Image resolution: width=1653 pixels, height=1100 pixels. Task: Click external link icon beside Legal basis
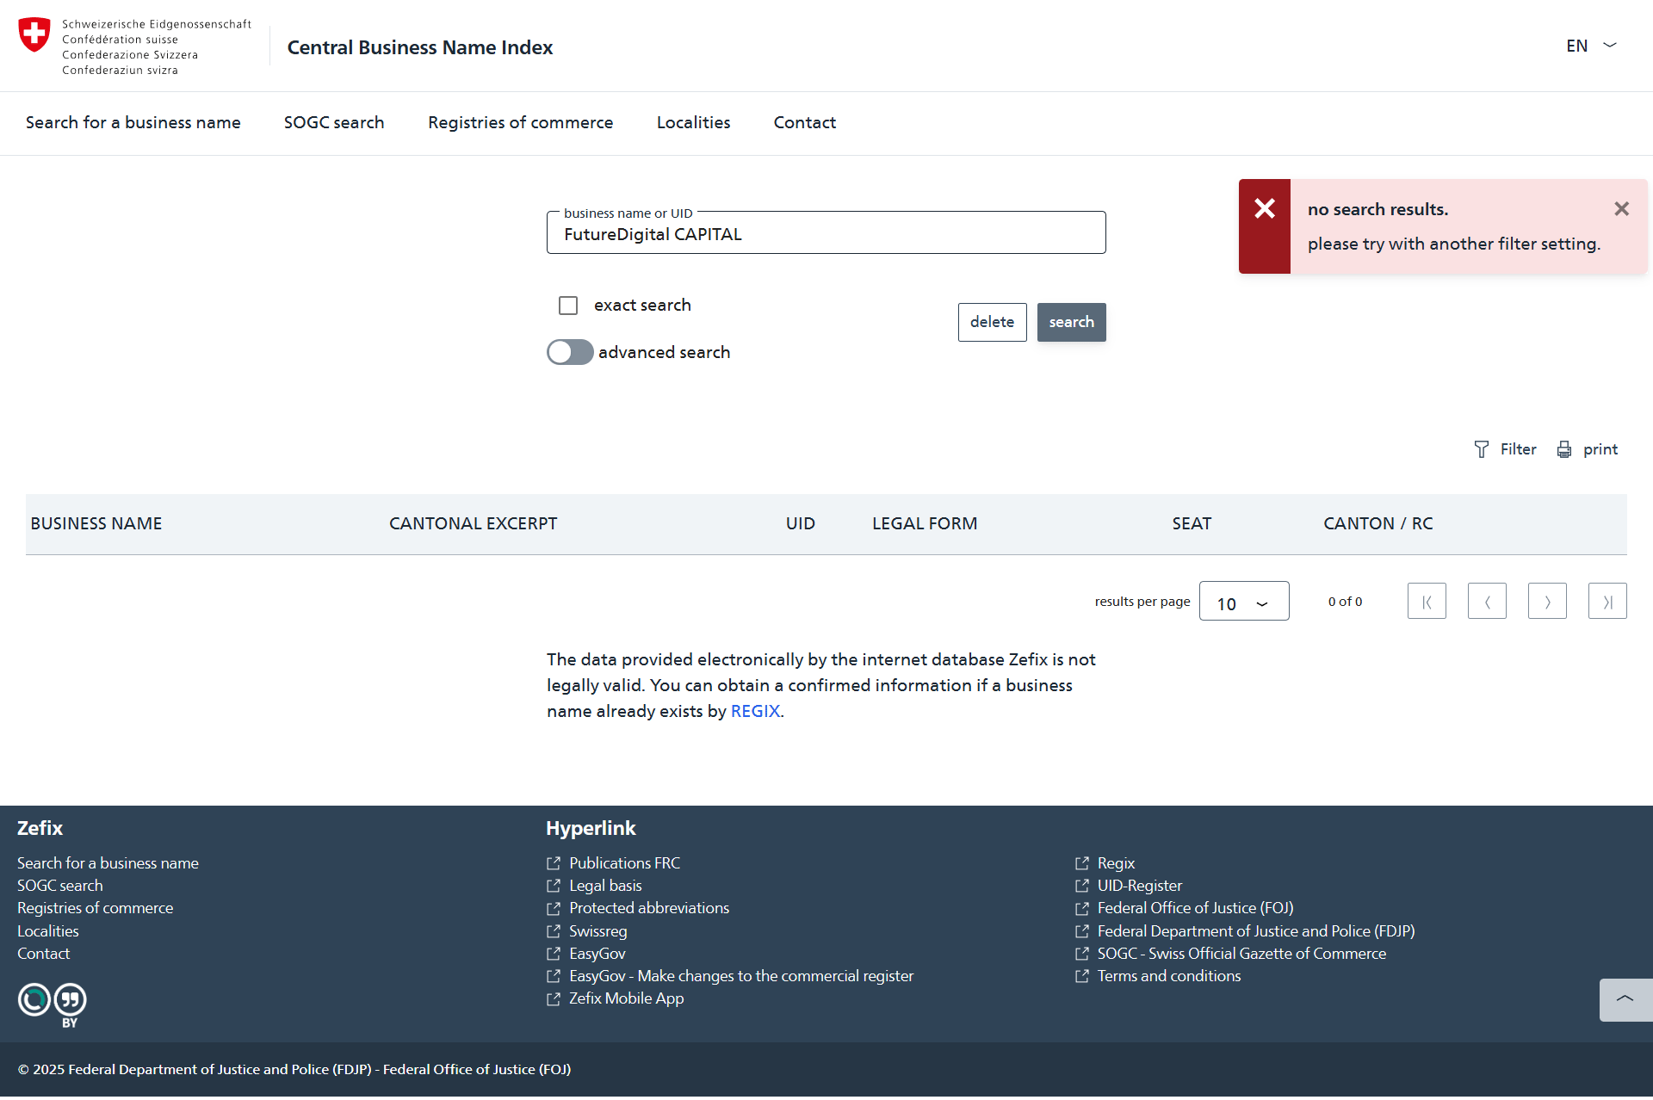554,886
